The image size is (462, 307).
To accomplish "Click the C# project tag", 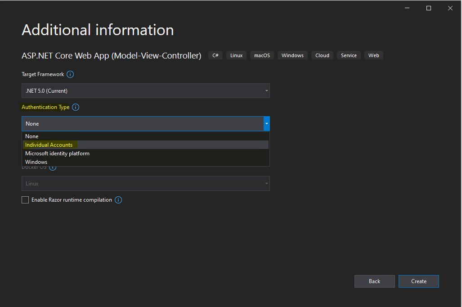I will pos(215,55).
